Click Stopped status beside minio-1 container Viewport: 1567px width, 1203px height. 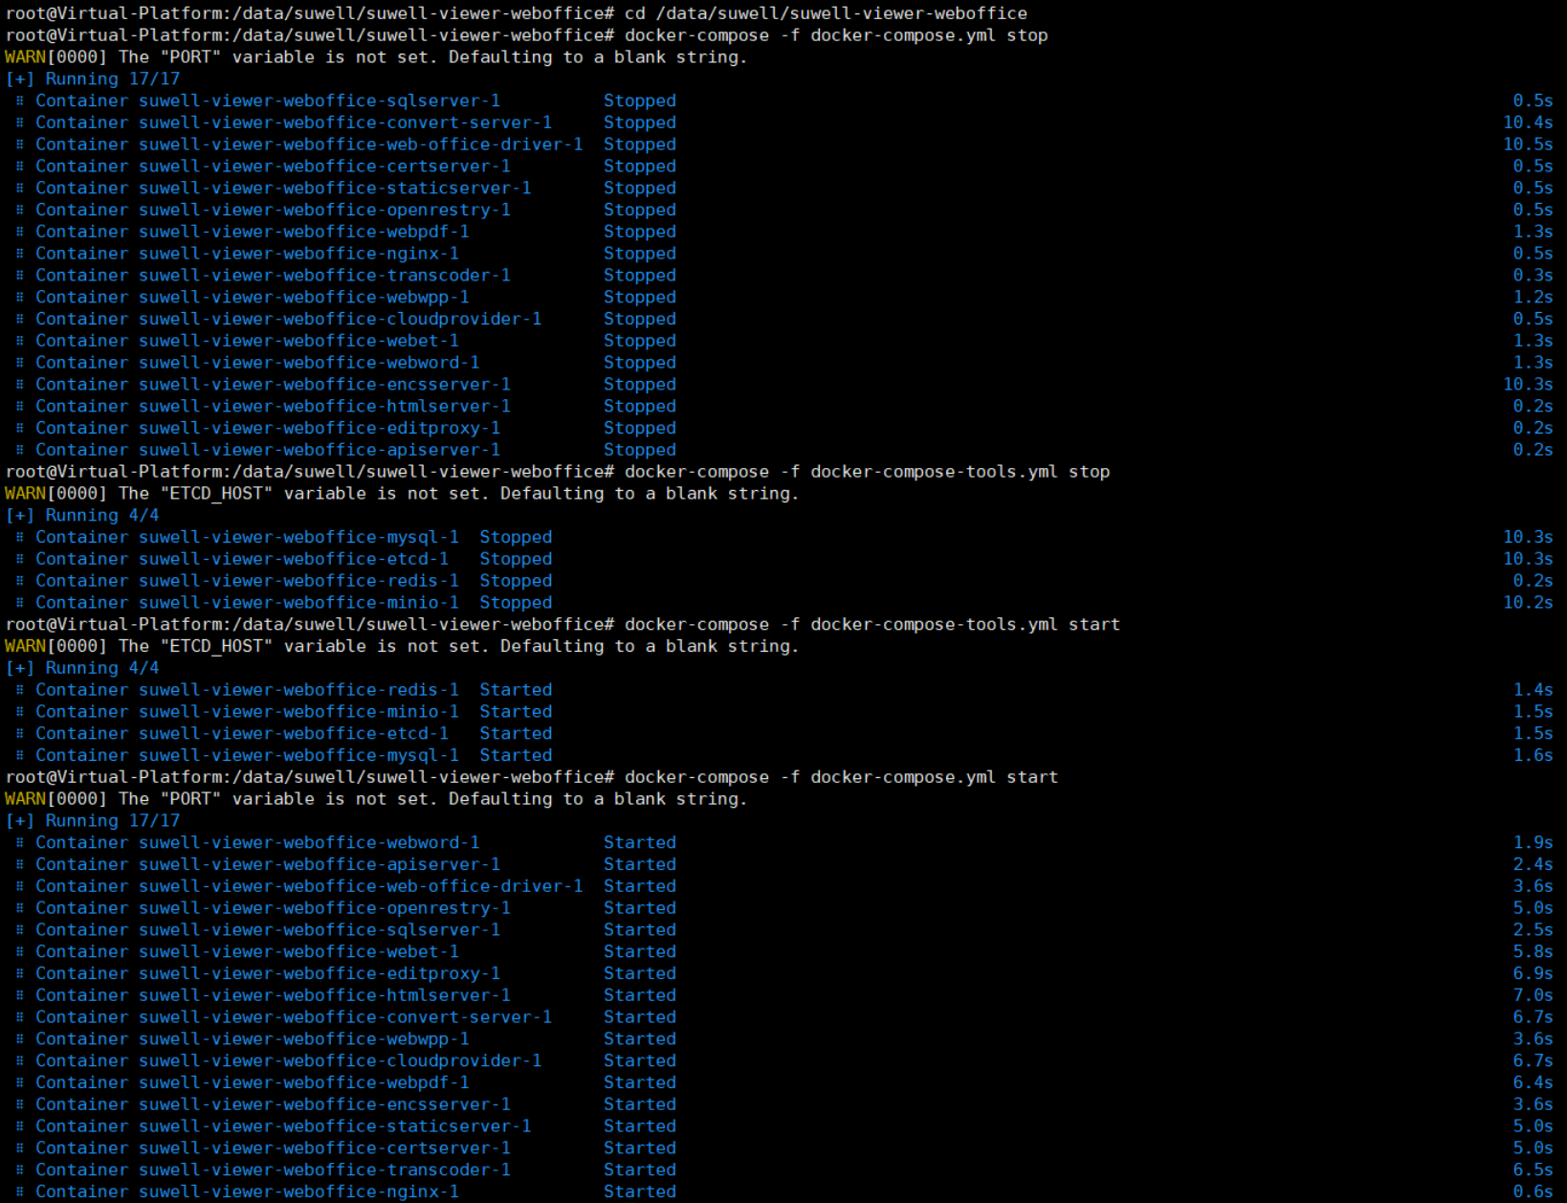[516, 603]
